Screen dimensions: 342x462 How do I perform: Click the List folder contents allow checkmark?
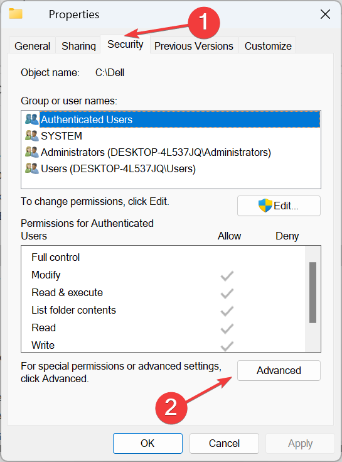click(227, 311)
